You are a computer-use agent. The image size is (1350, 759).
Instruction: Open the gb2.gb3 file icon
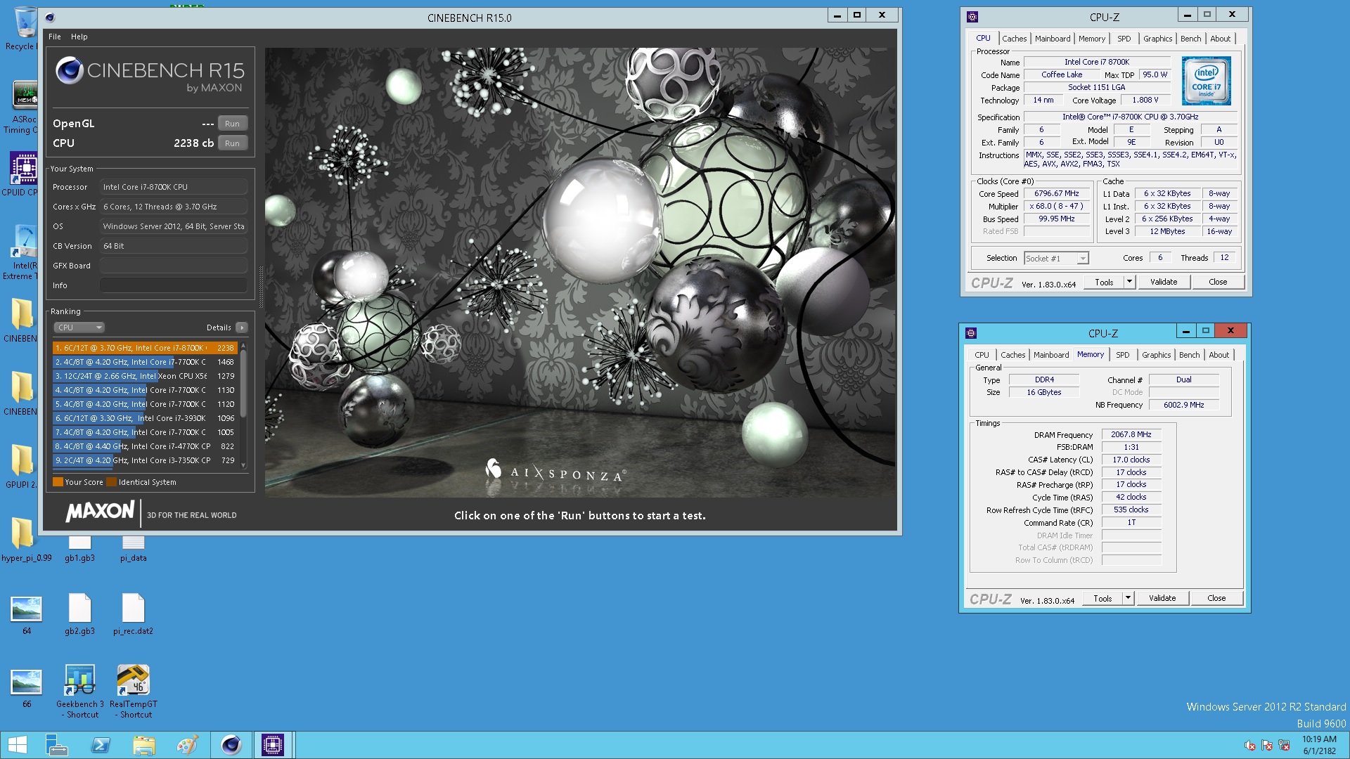tap(79, 614)
